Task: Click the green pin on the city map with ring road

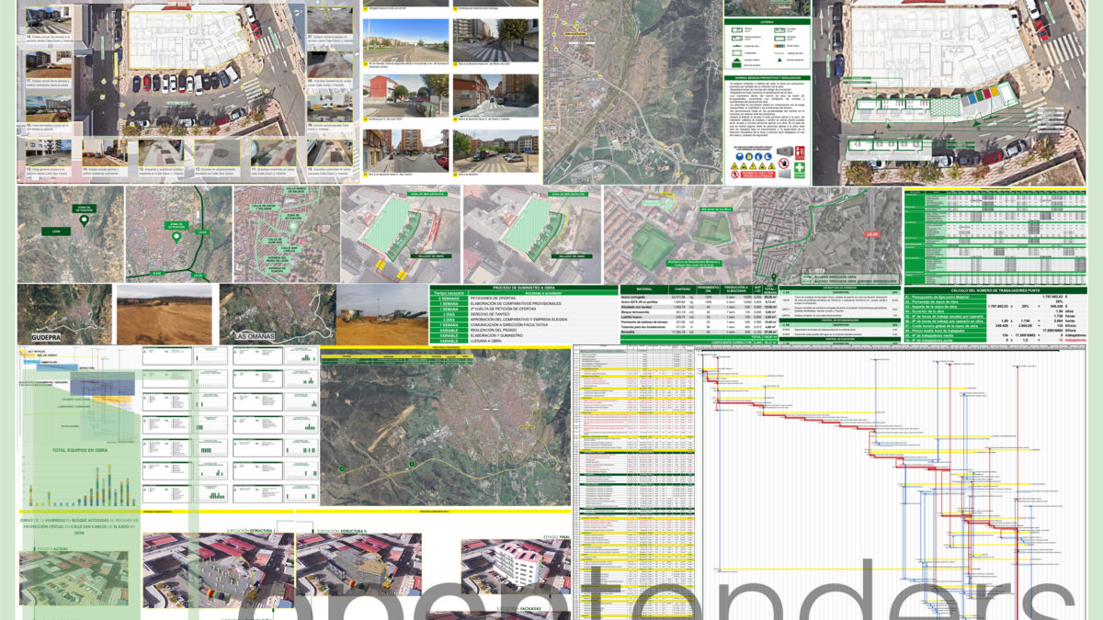Action: (176, 238)
